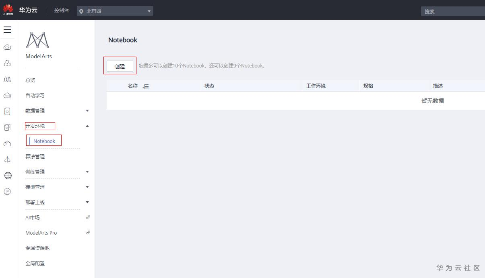Select the 训练管理 menu item

35,172
